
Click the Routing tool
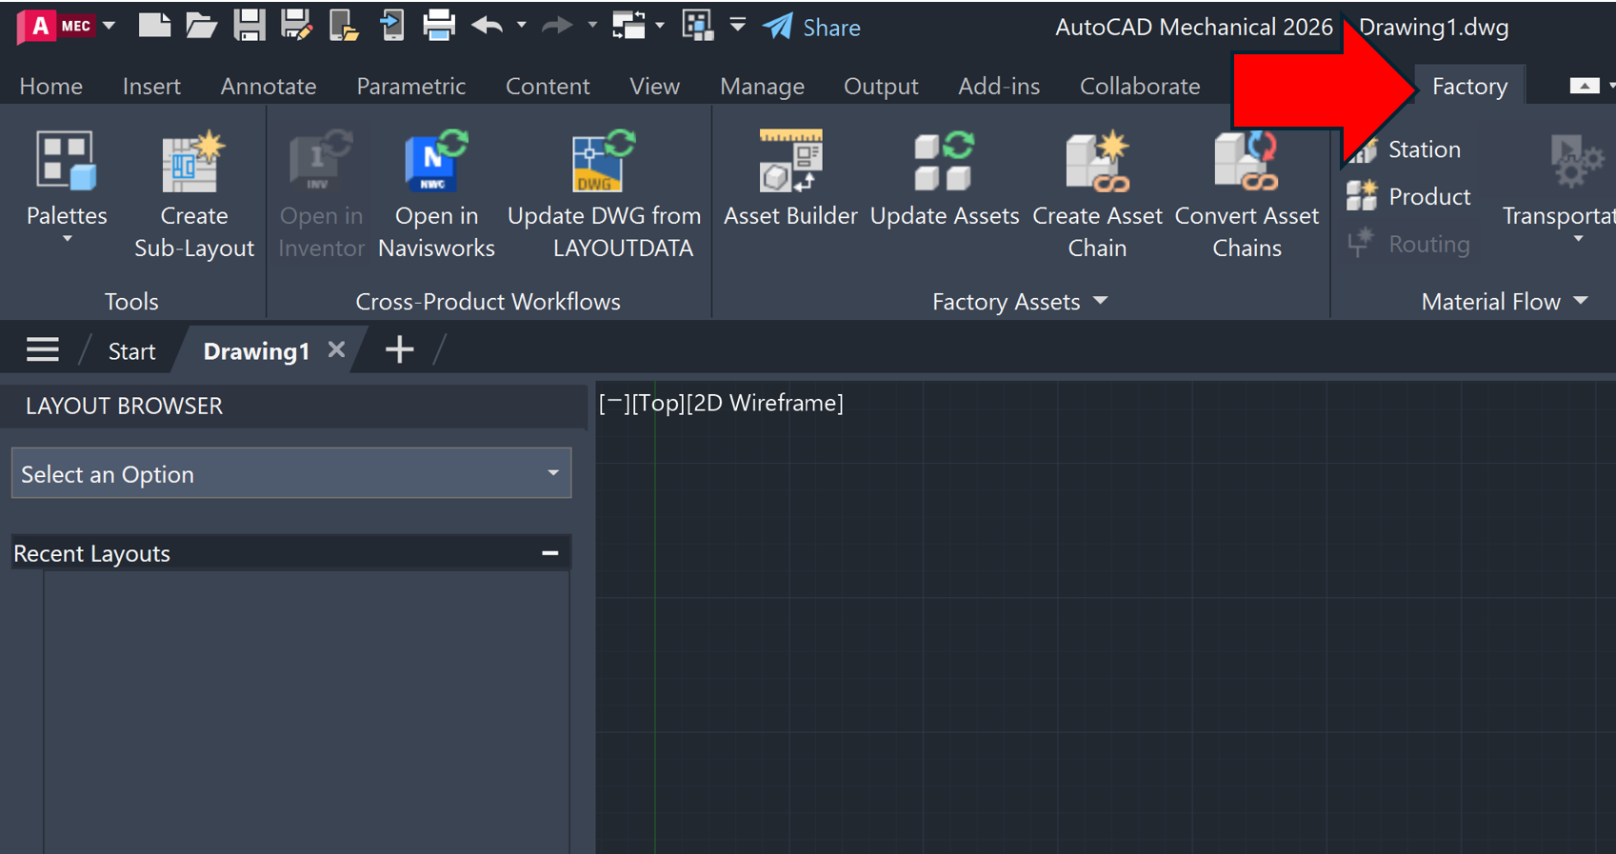[x=1409, y=245]
